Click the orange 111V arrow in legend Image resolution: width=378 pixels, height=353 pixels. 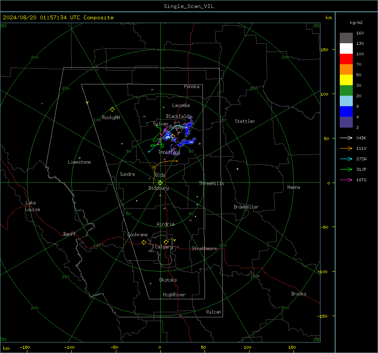pyautogui.click(x=346, y=149)
